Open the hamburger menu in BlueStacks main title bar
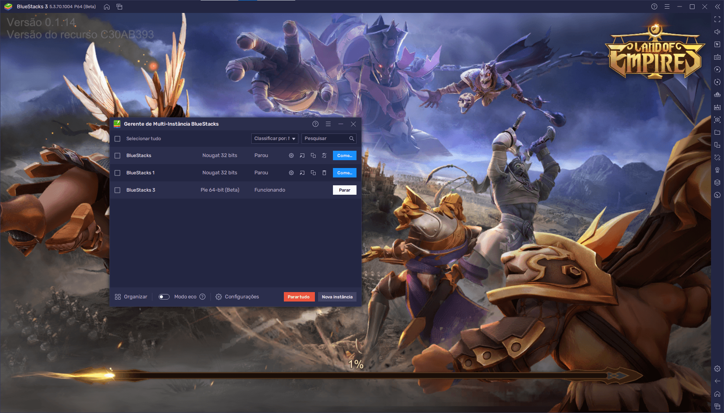 pos(667,7)
